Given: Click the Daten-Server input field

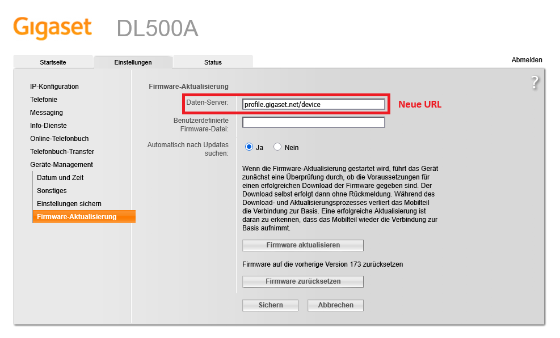Looking at the screenshot, I should click(x=313, y=104).
